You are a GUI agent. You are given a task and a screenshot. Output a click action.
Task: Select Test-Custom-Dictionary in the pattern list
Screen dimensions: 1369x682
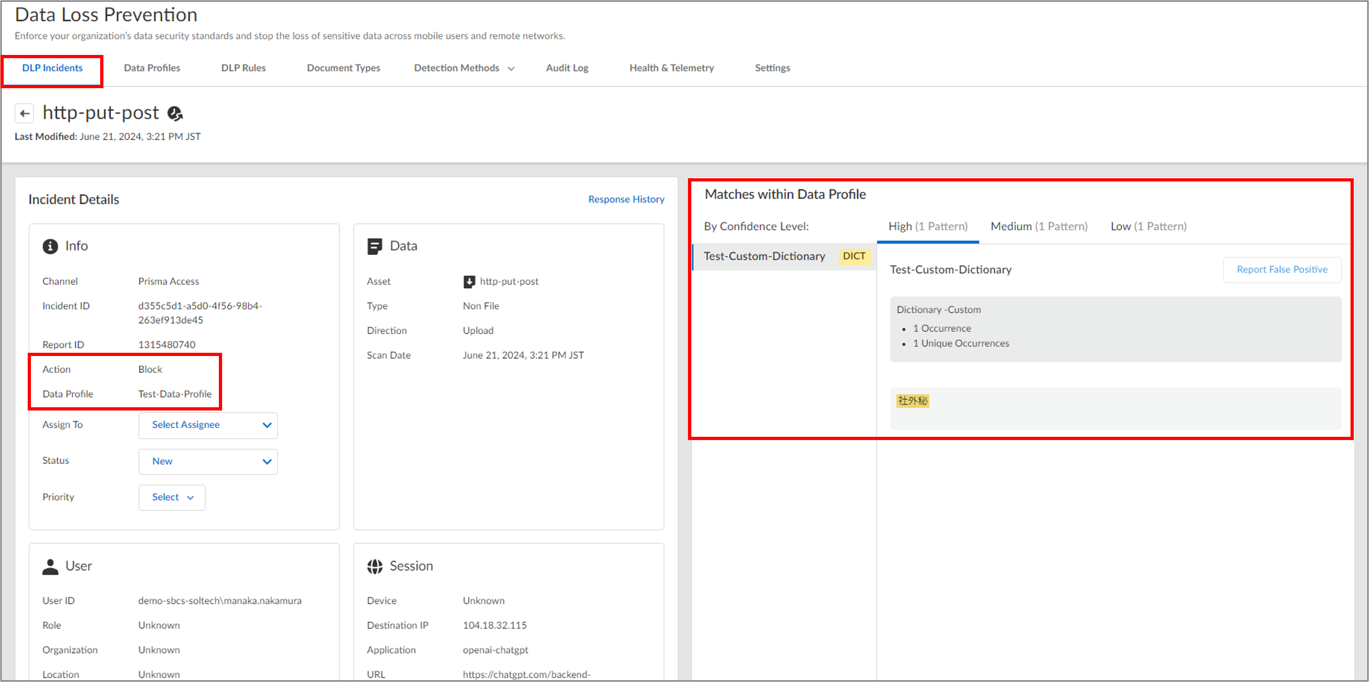[x=784, y=257]
